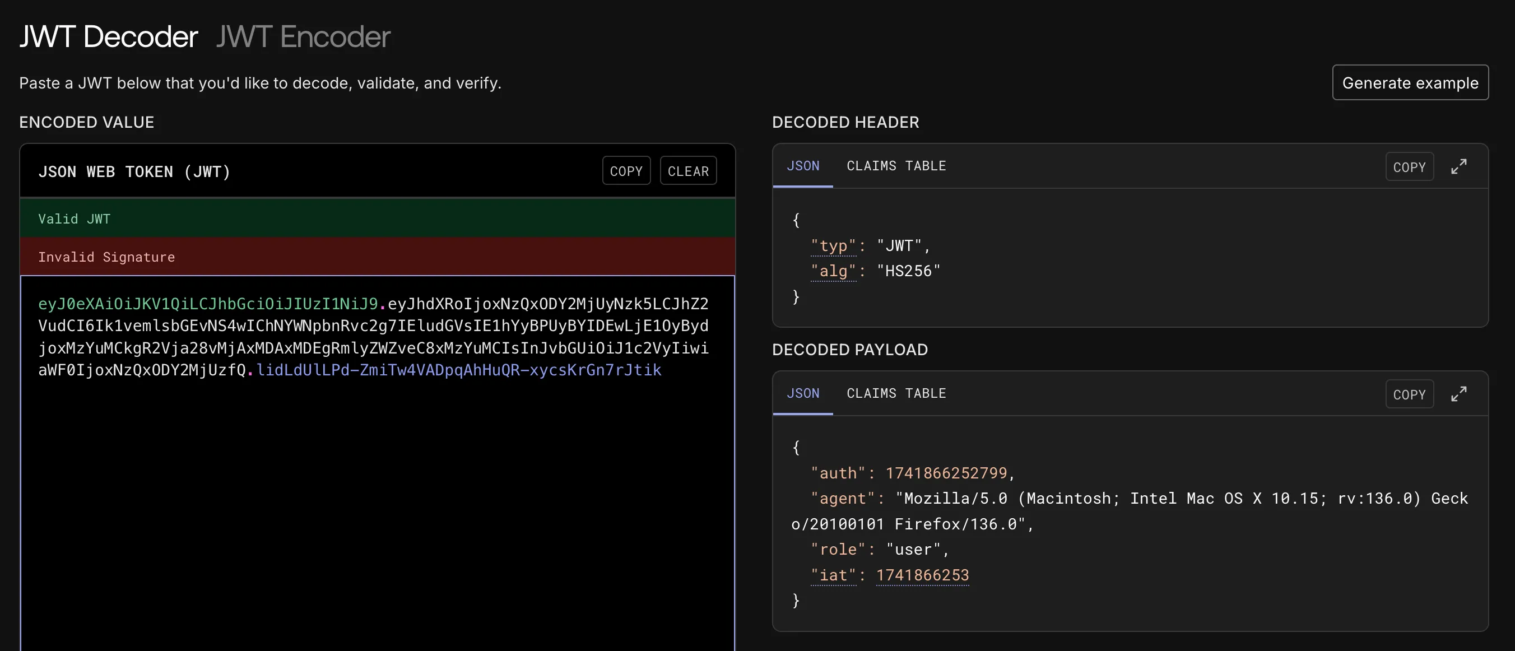Screen dimensions: 1515x651
Task: Select the JWT Decoder heading tab
Action: tap(108, 36)
